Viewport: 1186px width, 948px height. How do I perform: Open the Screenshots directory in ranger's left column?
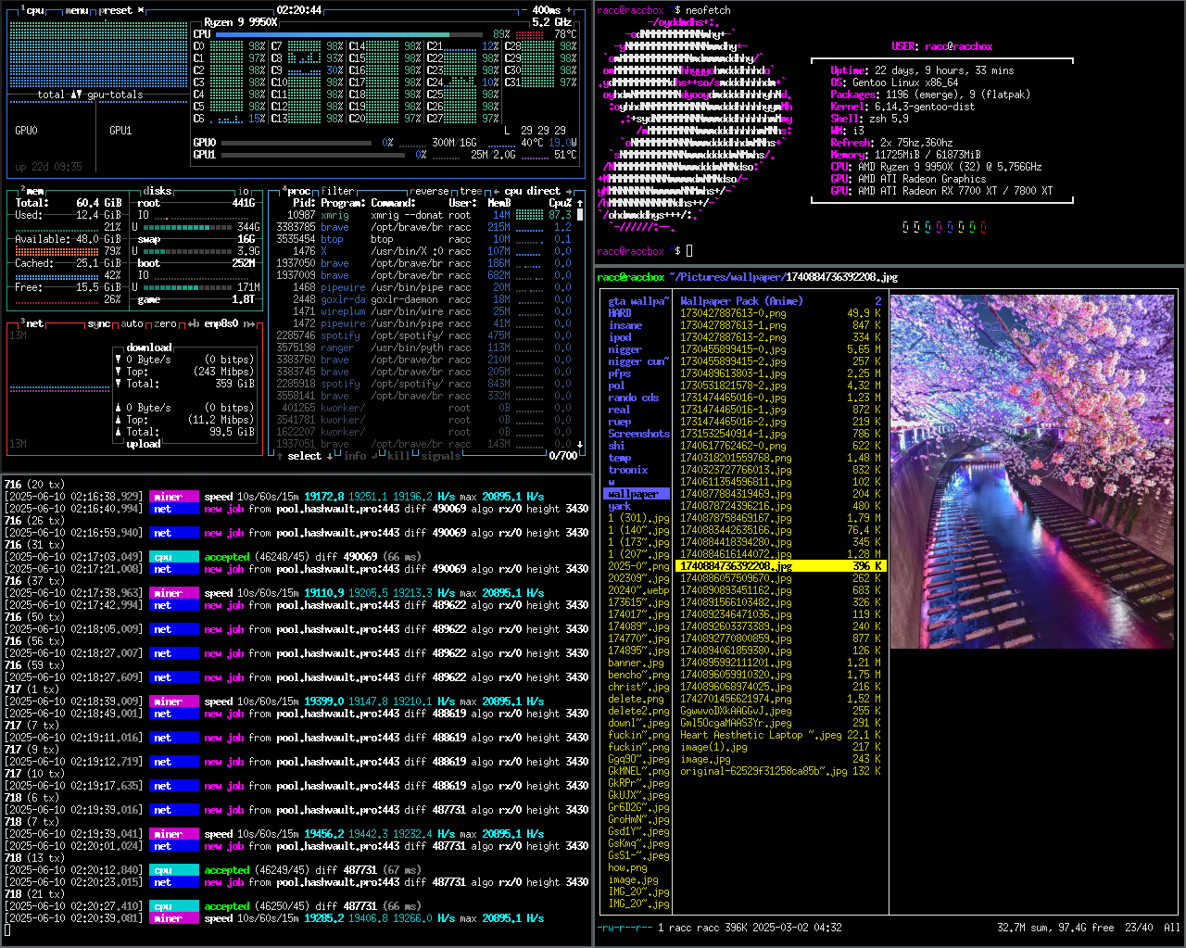(x=637, y=434)
